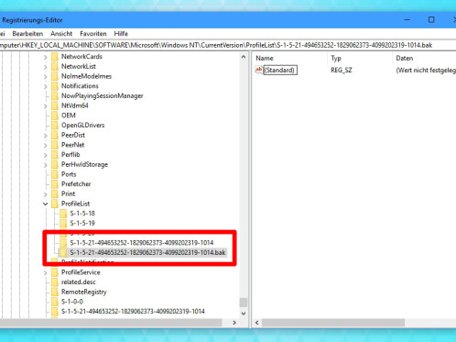Click the ab string icon of (Standard)

258,70
